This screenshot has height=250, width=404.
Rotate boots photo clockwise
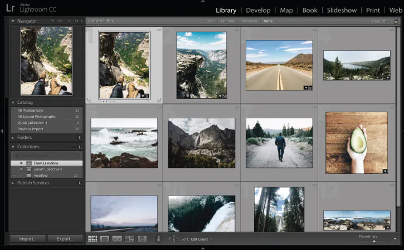[159, 100]
